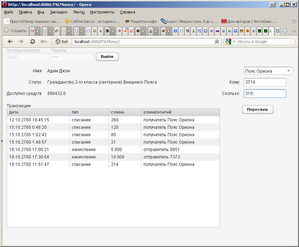Click the forward navigation arrow
This screenshot has height=247, width=299.
[21, 42]
